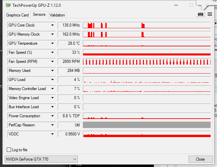Viewport: 217px width, 167px height.
Task: Click the Video Engine Load history graph
Action: pos(147,98)
